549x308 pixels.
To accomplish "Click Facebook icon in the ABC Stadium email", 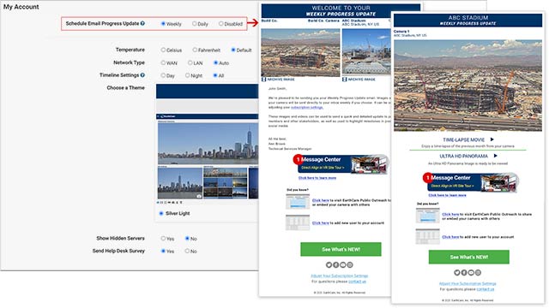I will [x=464, y=272].
